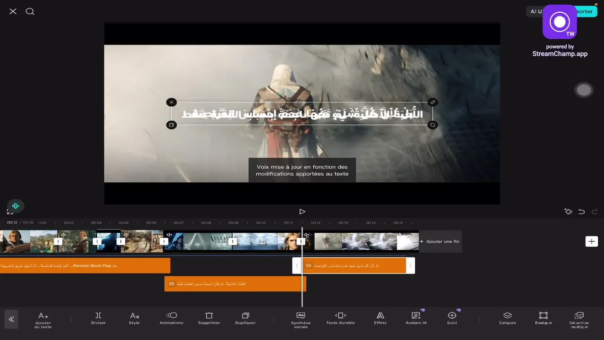Open 'Texte durable' tool
The width and height of the screenshot is (604, 340).
(341, 318)
